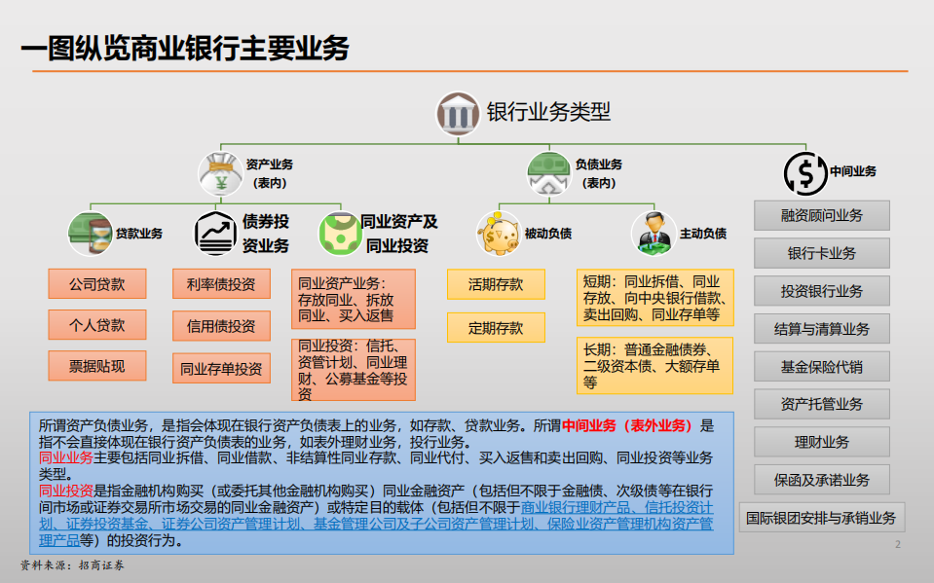Click the bank building icon labeled 银行业务类型
The image size is (934, 583).
[456, 113]
